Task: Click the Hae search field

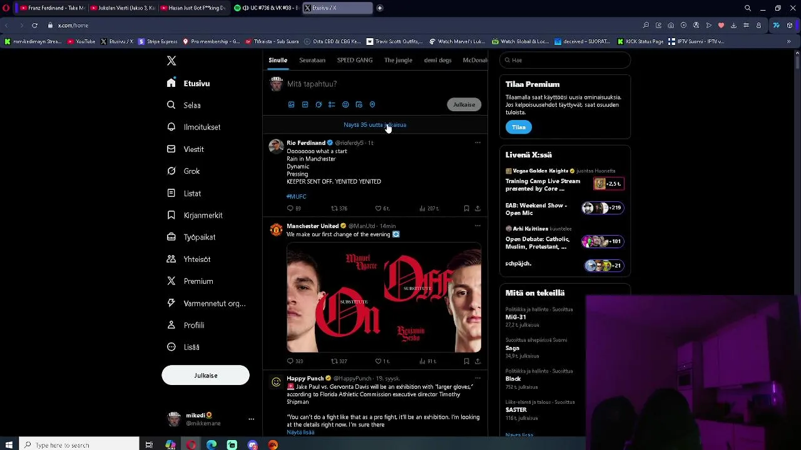Action: [x=565, y=60]
